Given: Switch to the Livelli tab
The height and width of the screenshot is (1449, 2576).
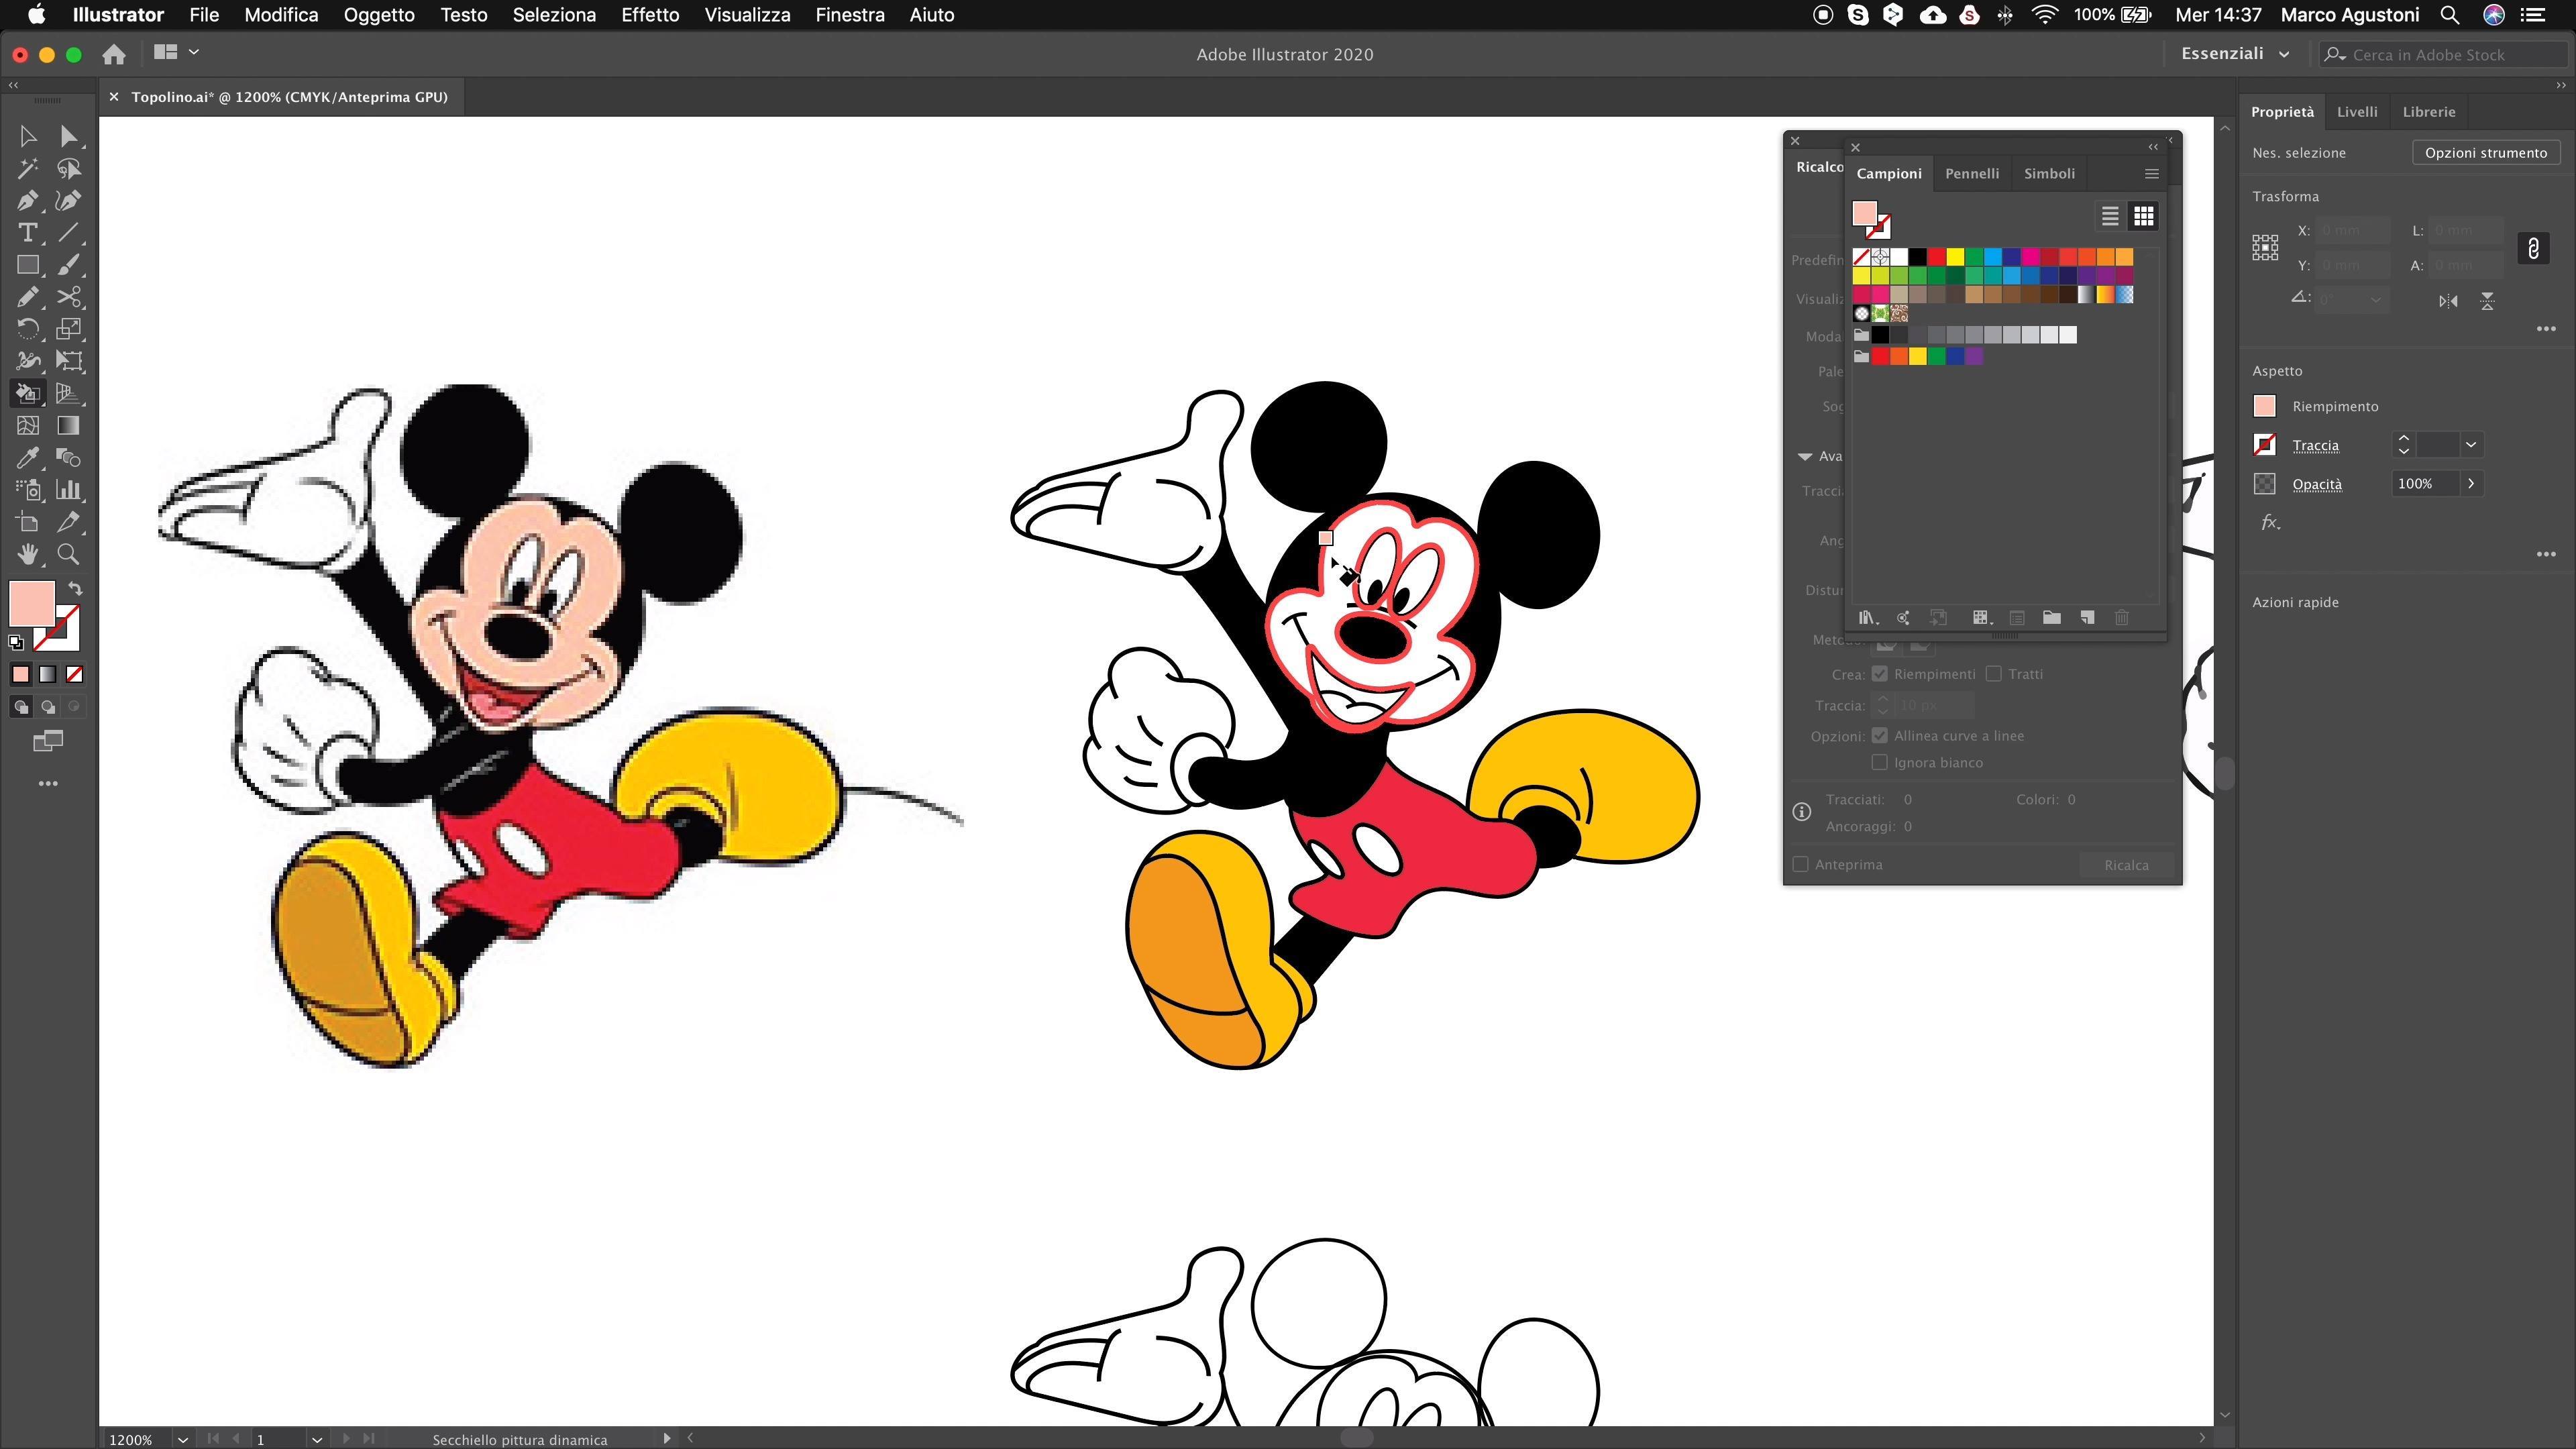Looking at the screenshot, I should point(2357,112).
